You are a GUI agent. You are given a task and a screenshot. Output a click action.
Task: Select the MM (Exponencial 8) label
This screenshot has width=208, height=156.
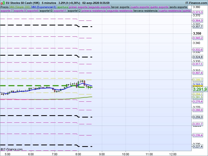44,7
